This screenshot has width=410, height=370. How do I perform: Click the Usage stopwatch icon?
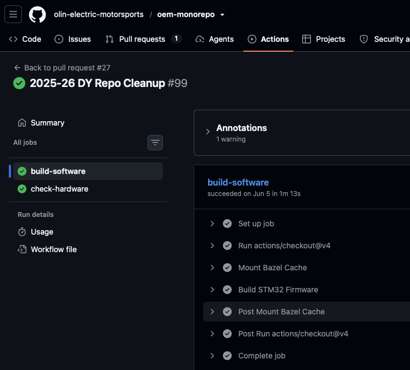point(22,232)
